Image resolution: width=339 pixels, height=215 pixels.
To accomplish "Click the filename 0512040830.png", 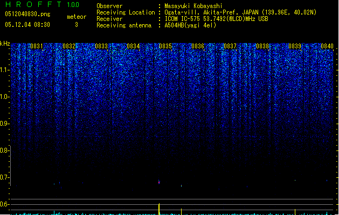I will pos(27,15).
